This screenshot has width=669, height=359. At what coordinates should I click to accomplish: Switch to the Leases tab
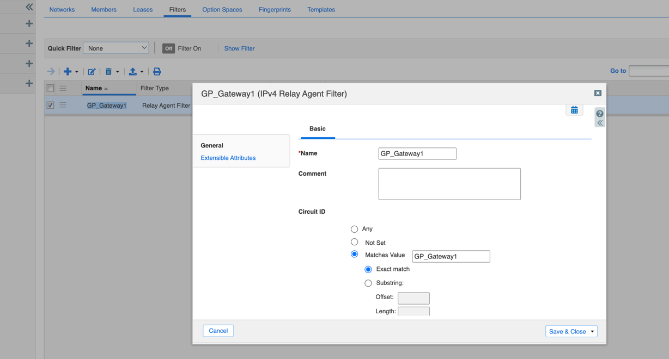pos(143,10)
